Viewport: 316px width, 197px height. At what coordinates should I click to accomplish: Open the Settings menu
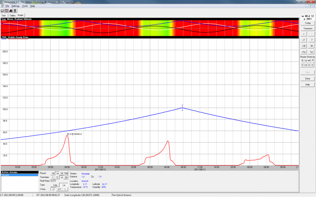point(16,6)
